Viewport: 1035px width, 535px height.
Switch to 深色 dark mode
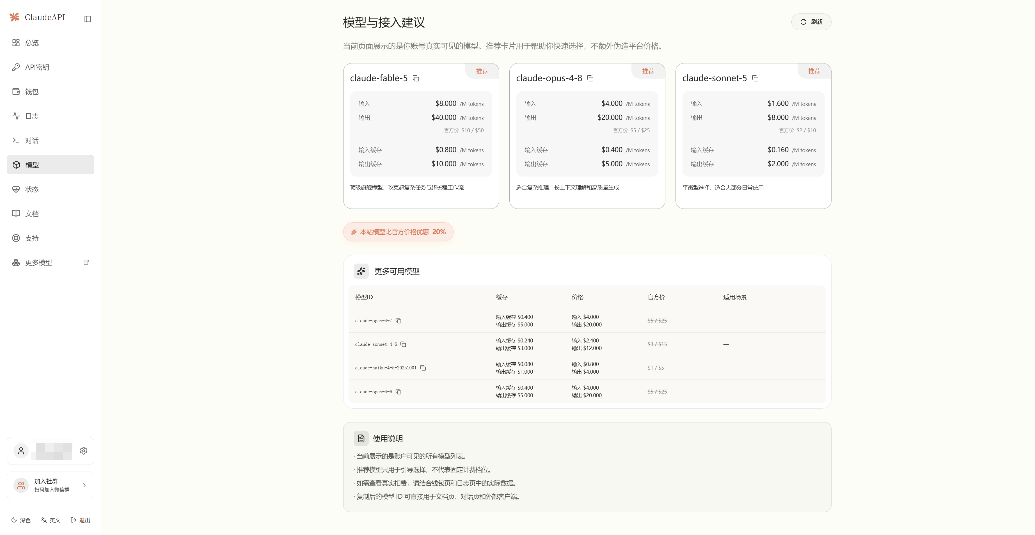[21, 520]
